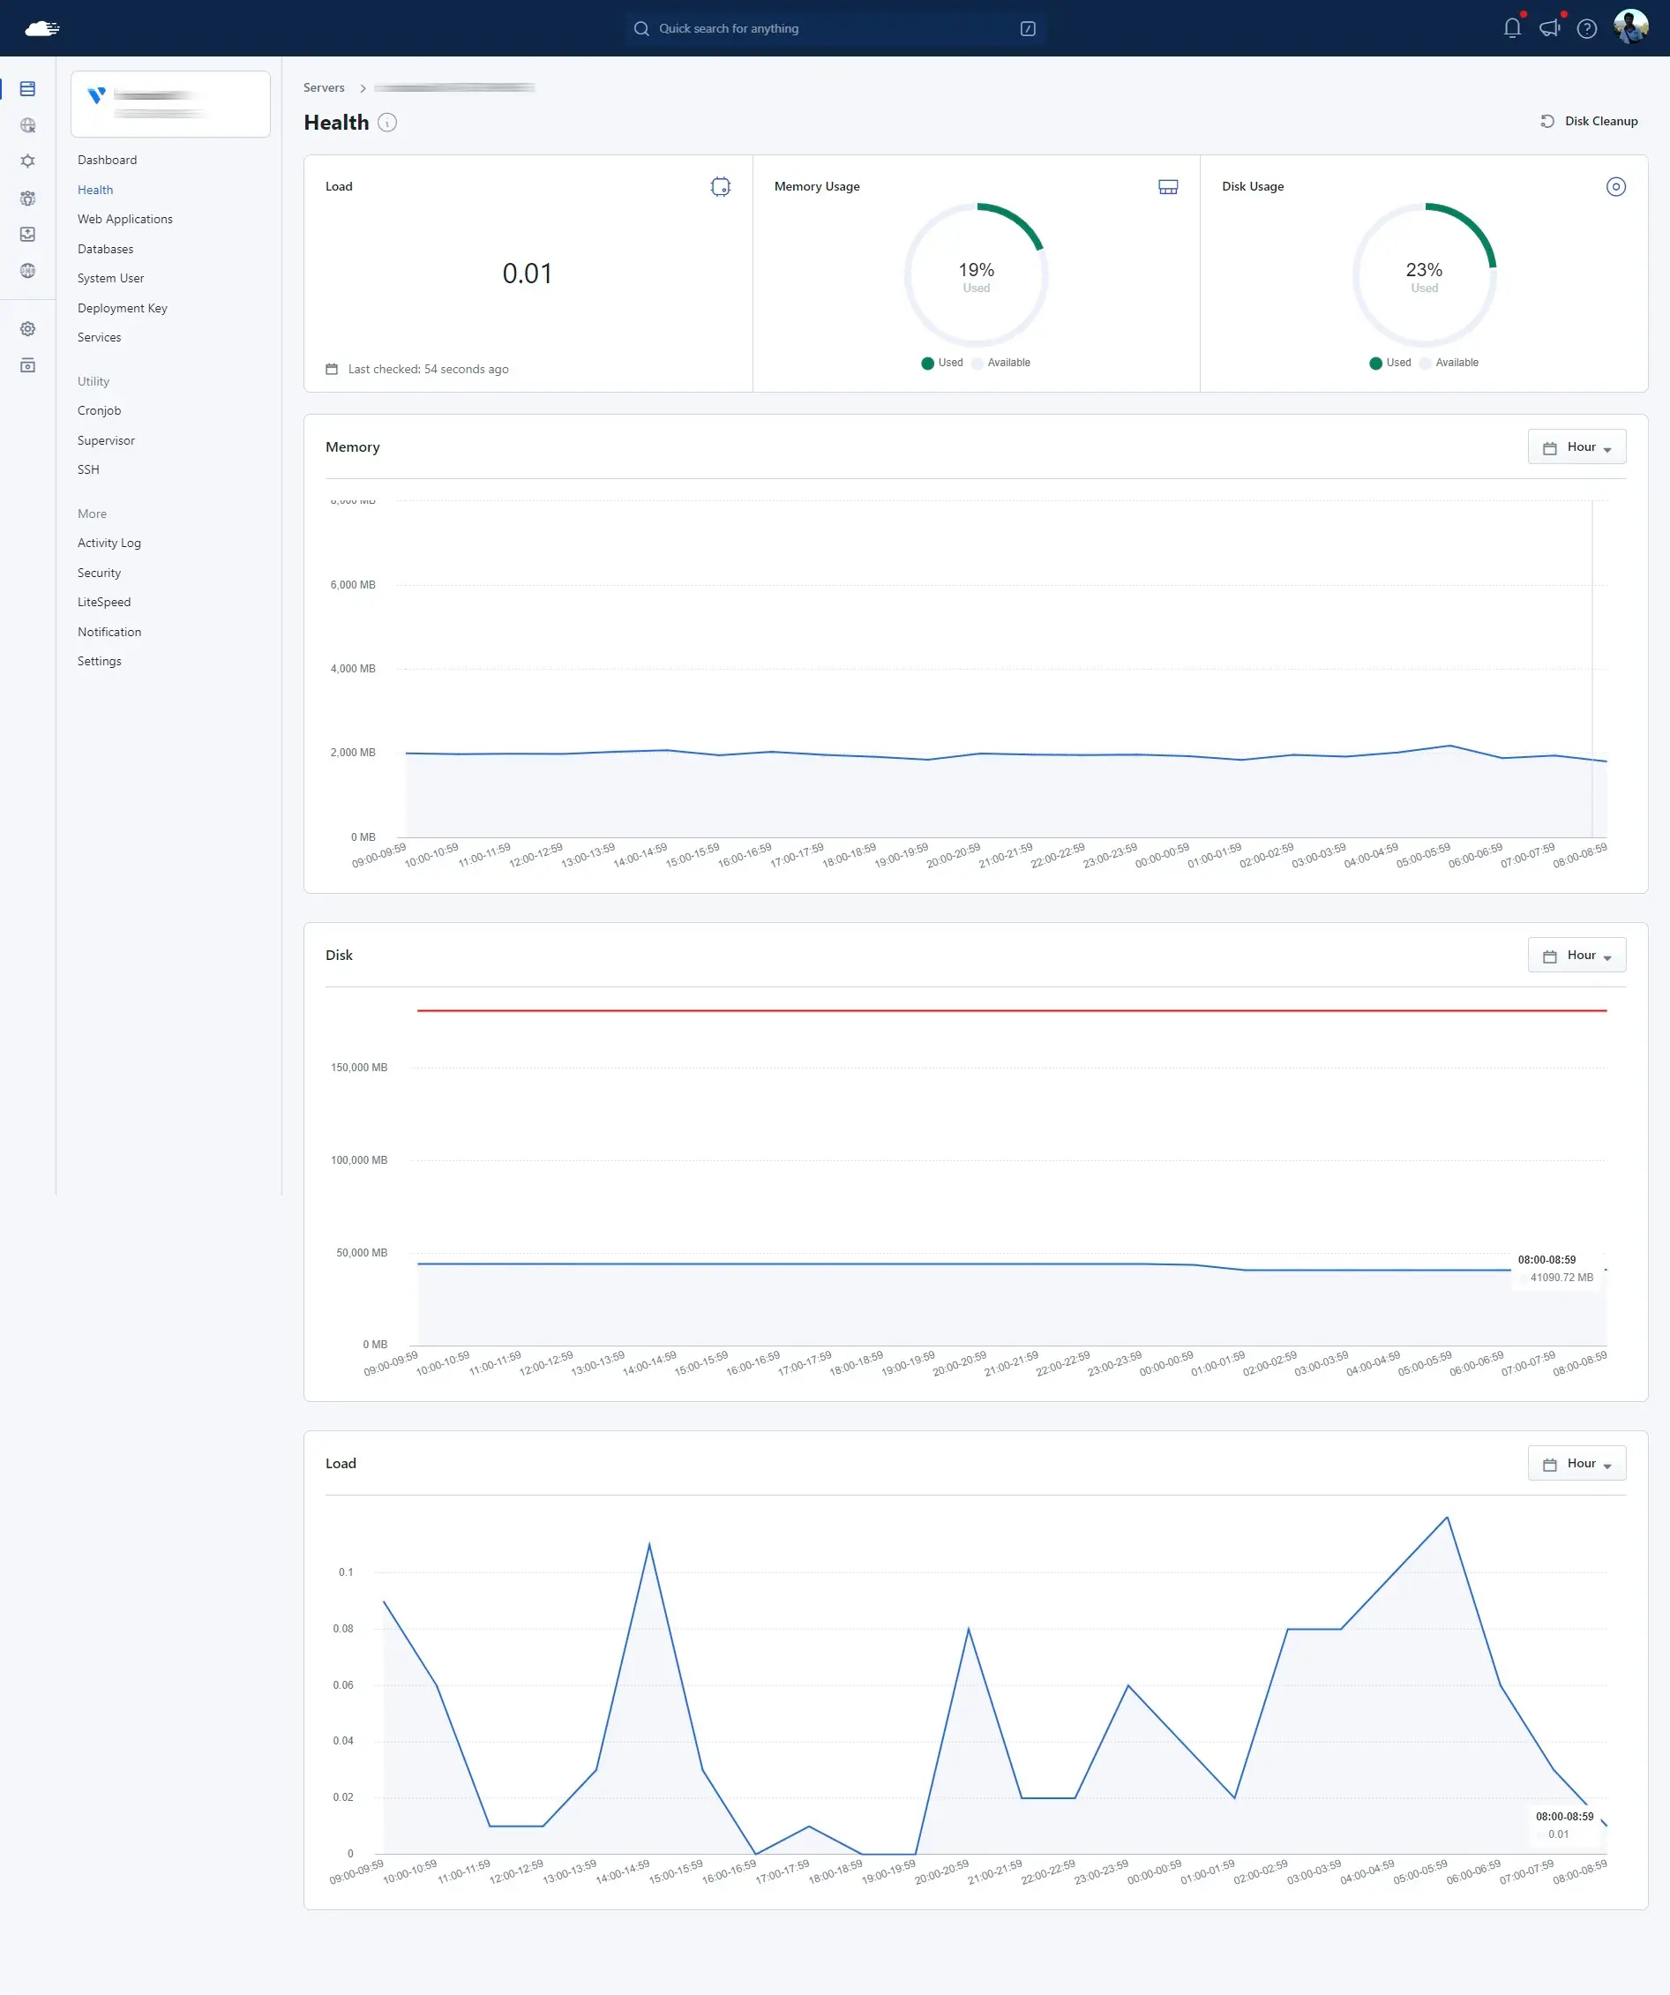
Task: Go to Web Applications in sidebar
Action: [125, 220]
